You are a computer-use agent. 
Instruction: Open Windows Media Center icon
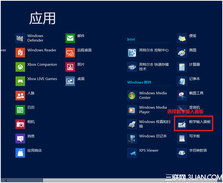132,95
